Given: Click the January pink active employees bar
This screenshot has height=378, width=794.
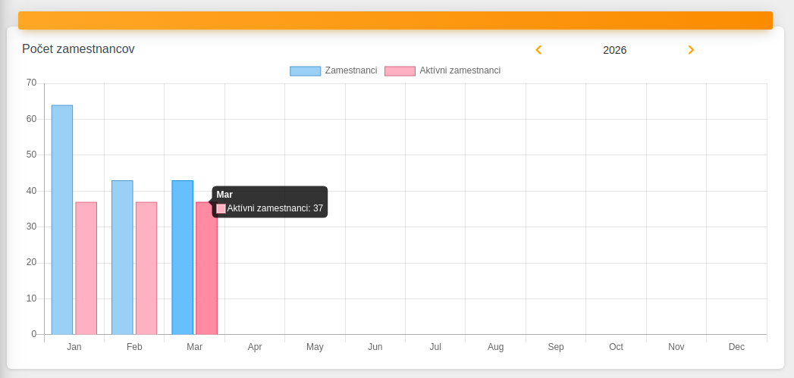Looking at the screenshot, I should (86, 268).
